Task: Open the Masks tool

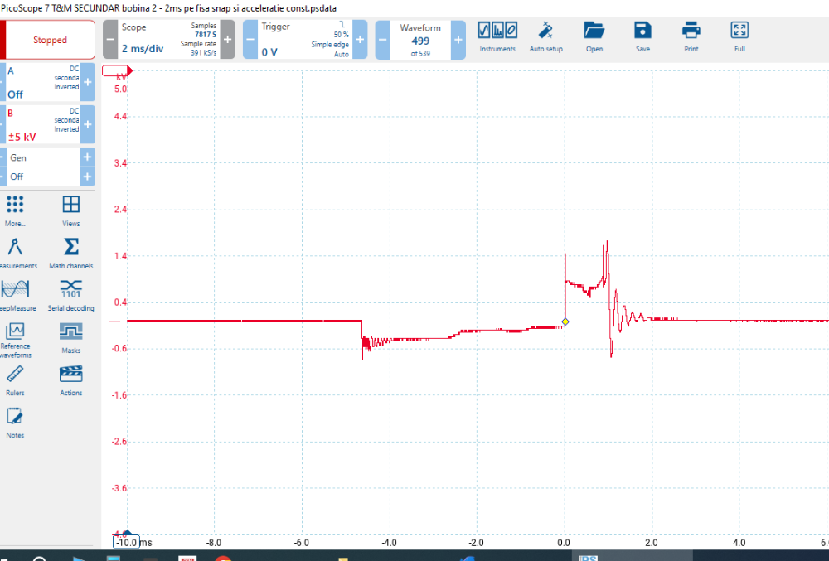Action: pos(71,338)
